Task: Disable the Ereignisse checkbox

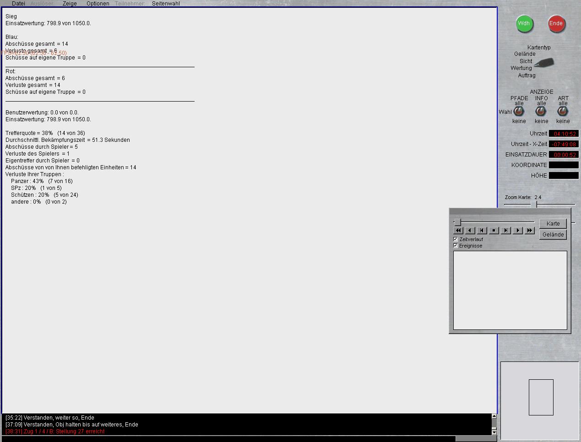Action: [456, 246]
